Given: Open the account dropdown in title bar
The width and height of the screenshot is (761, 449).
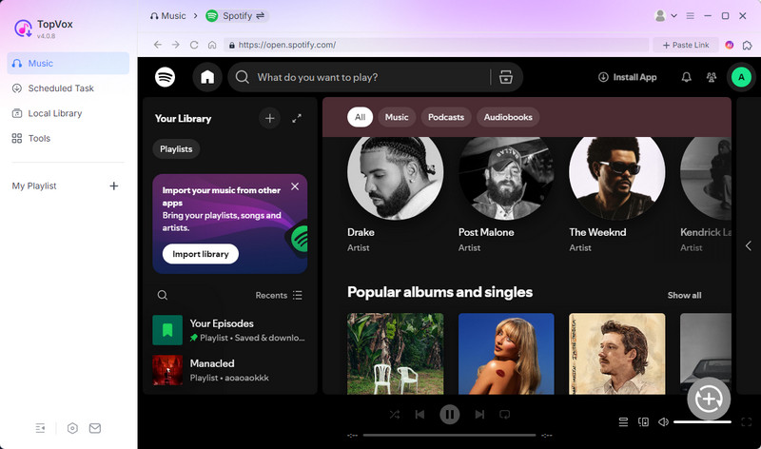Looking at the screenshot, I should (666, 16).
